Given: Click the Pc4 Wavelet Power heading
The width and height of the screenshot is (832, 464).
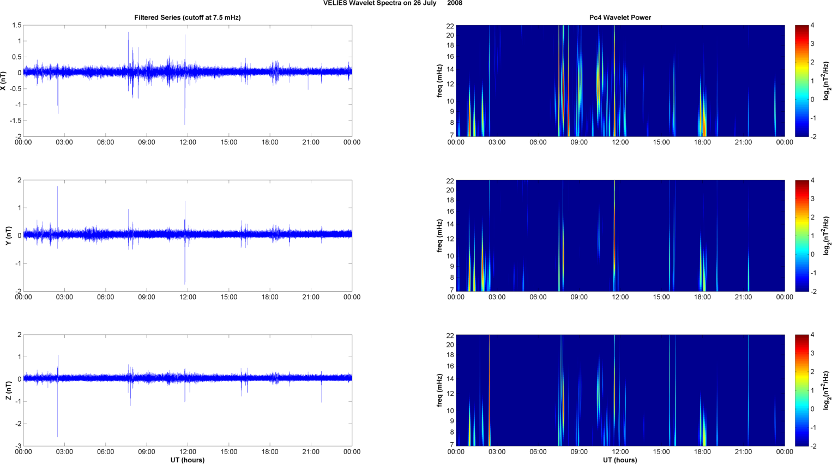Looking at the screenshot, I should tap(620, 17).
